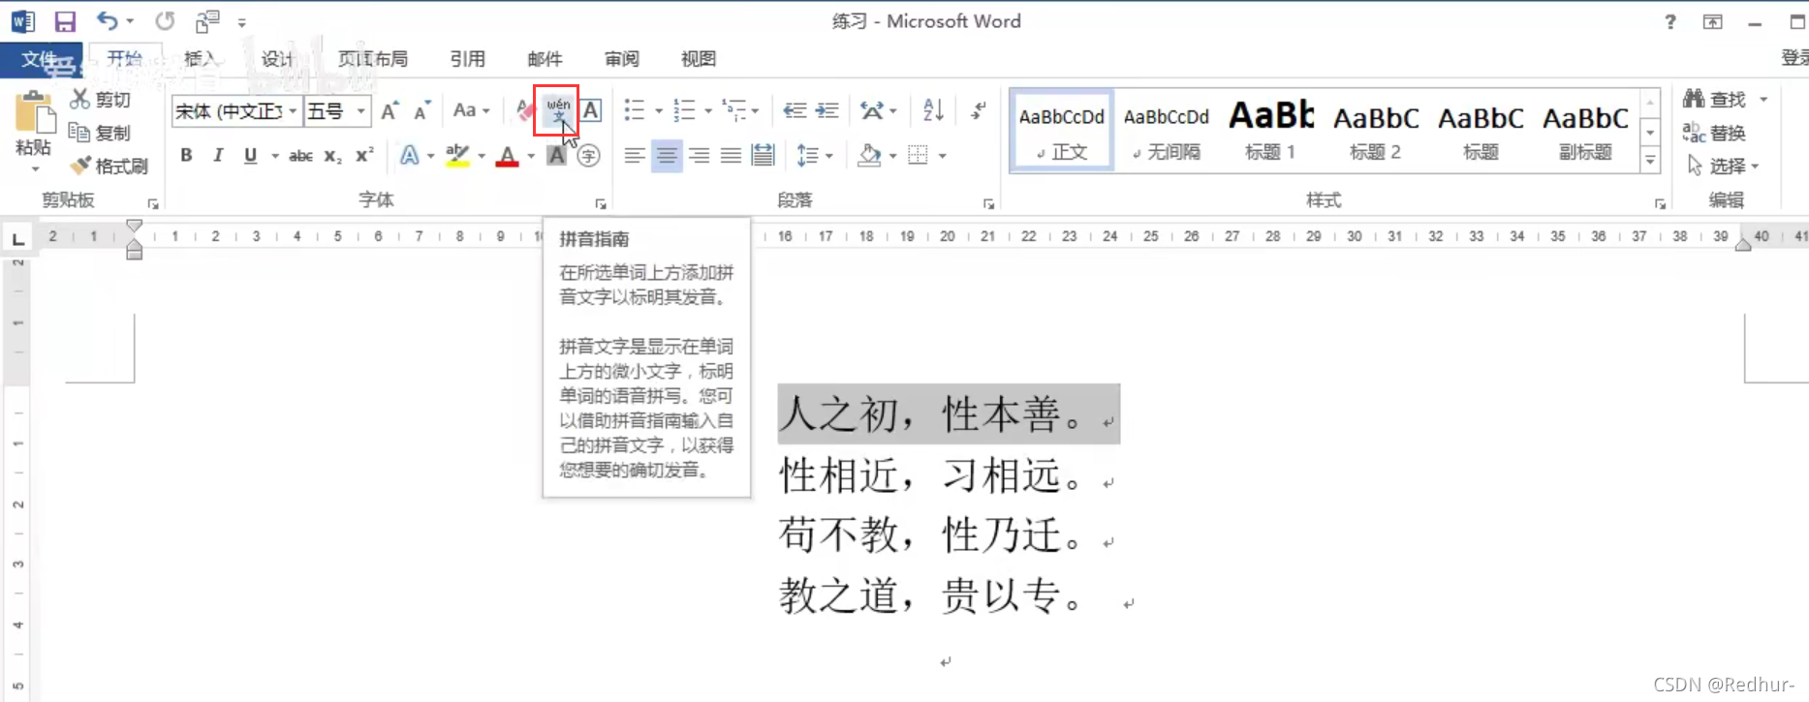
Task: Toggle Superscript x² formatting
Action: coord(364,155)
